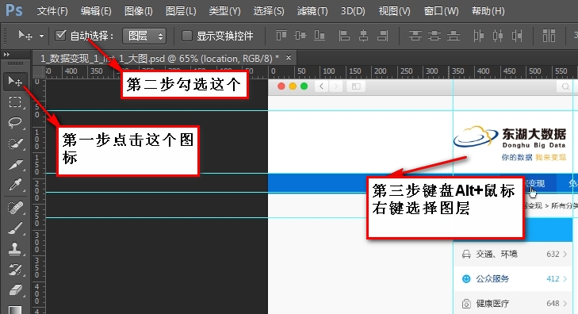Open the 视图(V) menu

pyautogui.click(x=394, y=11)
